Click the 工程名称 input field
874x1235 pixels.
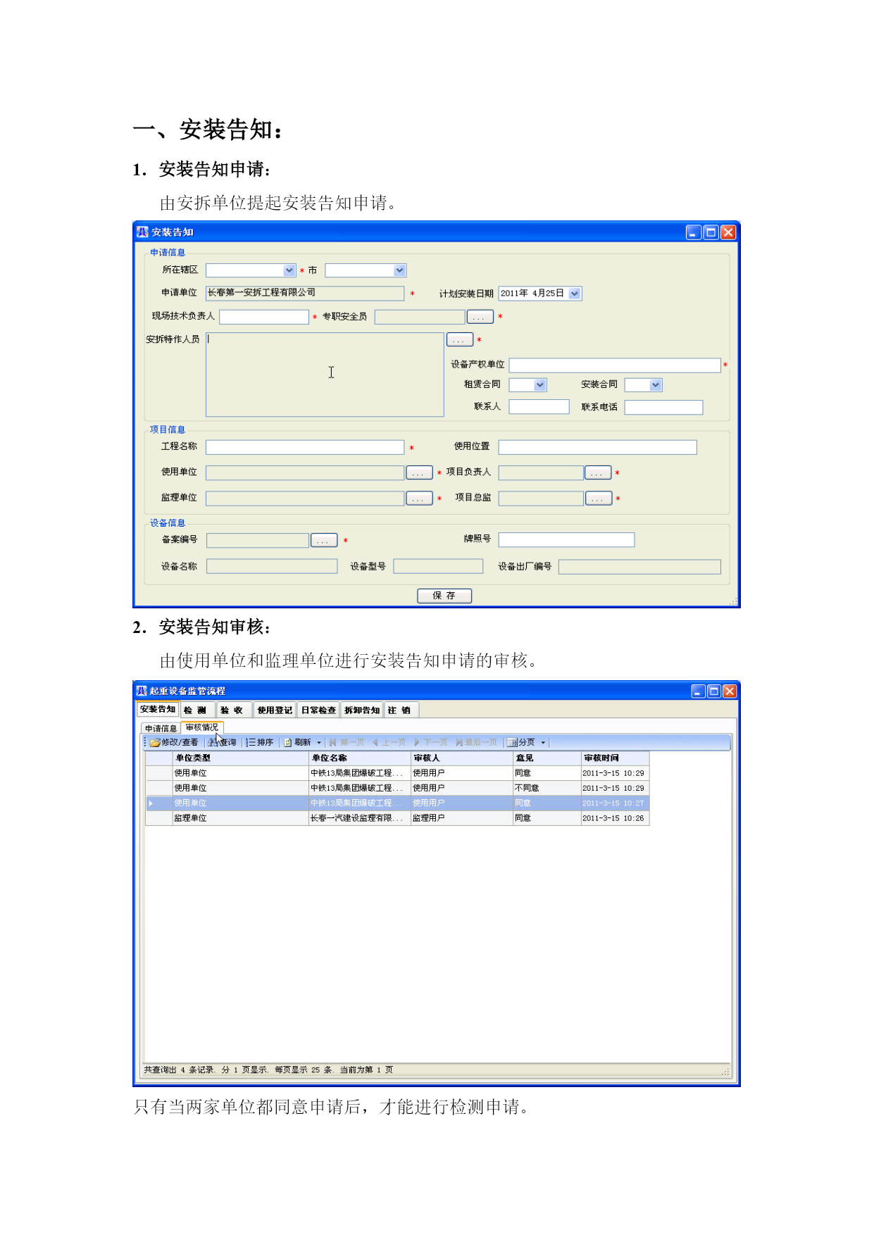pyautogui.click(x=305, y=447)
